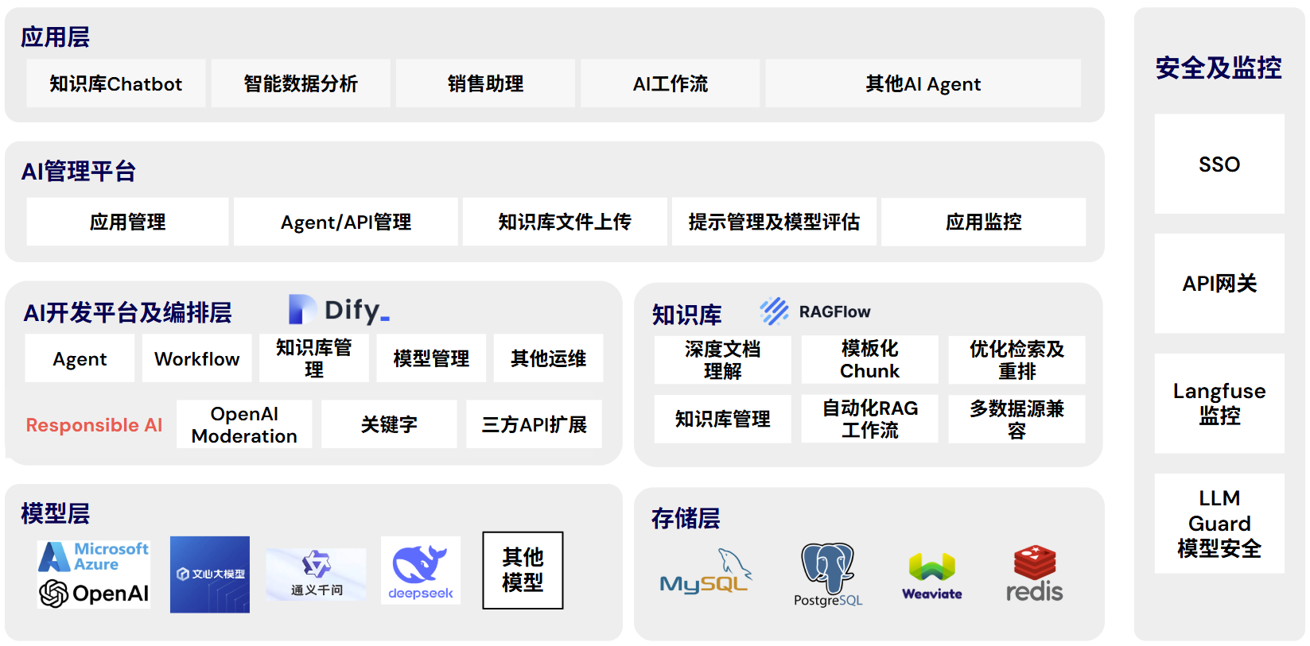
Task: Click the 其他模型 outlined box
Action: (523, 570)
